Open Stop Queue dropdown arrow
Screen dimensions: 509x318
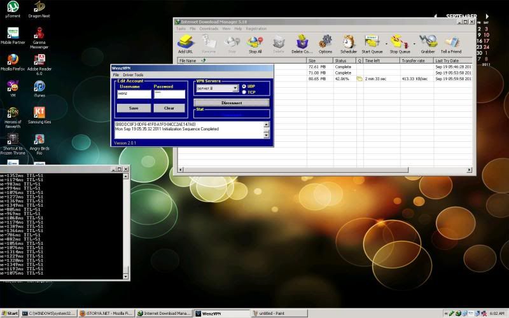click(414, 43)
